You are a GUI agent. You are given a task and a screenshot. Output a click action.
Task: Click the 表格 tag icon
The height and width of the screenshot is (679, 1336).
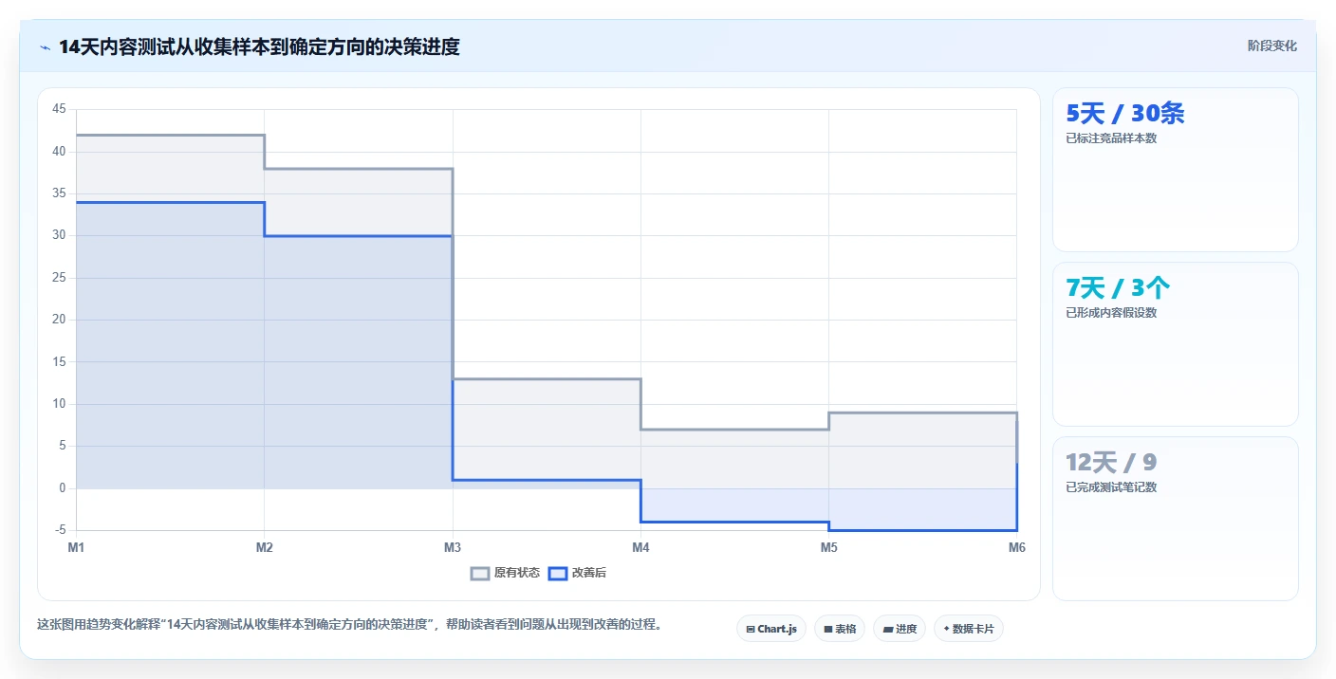point(828,629)
